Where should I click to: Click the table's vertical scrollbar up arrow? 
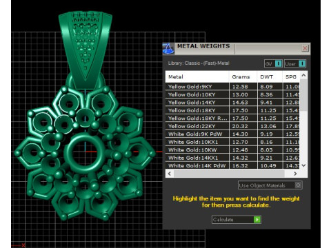(x=303, y=75)
